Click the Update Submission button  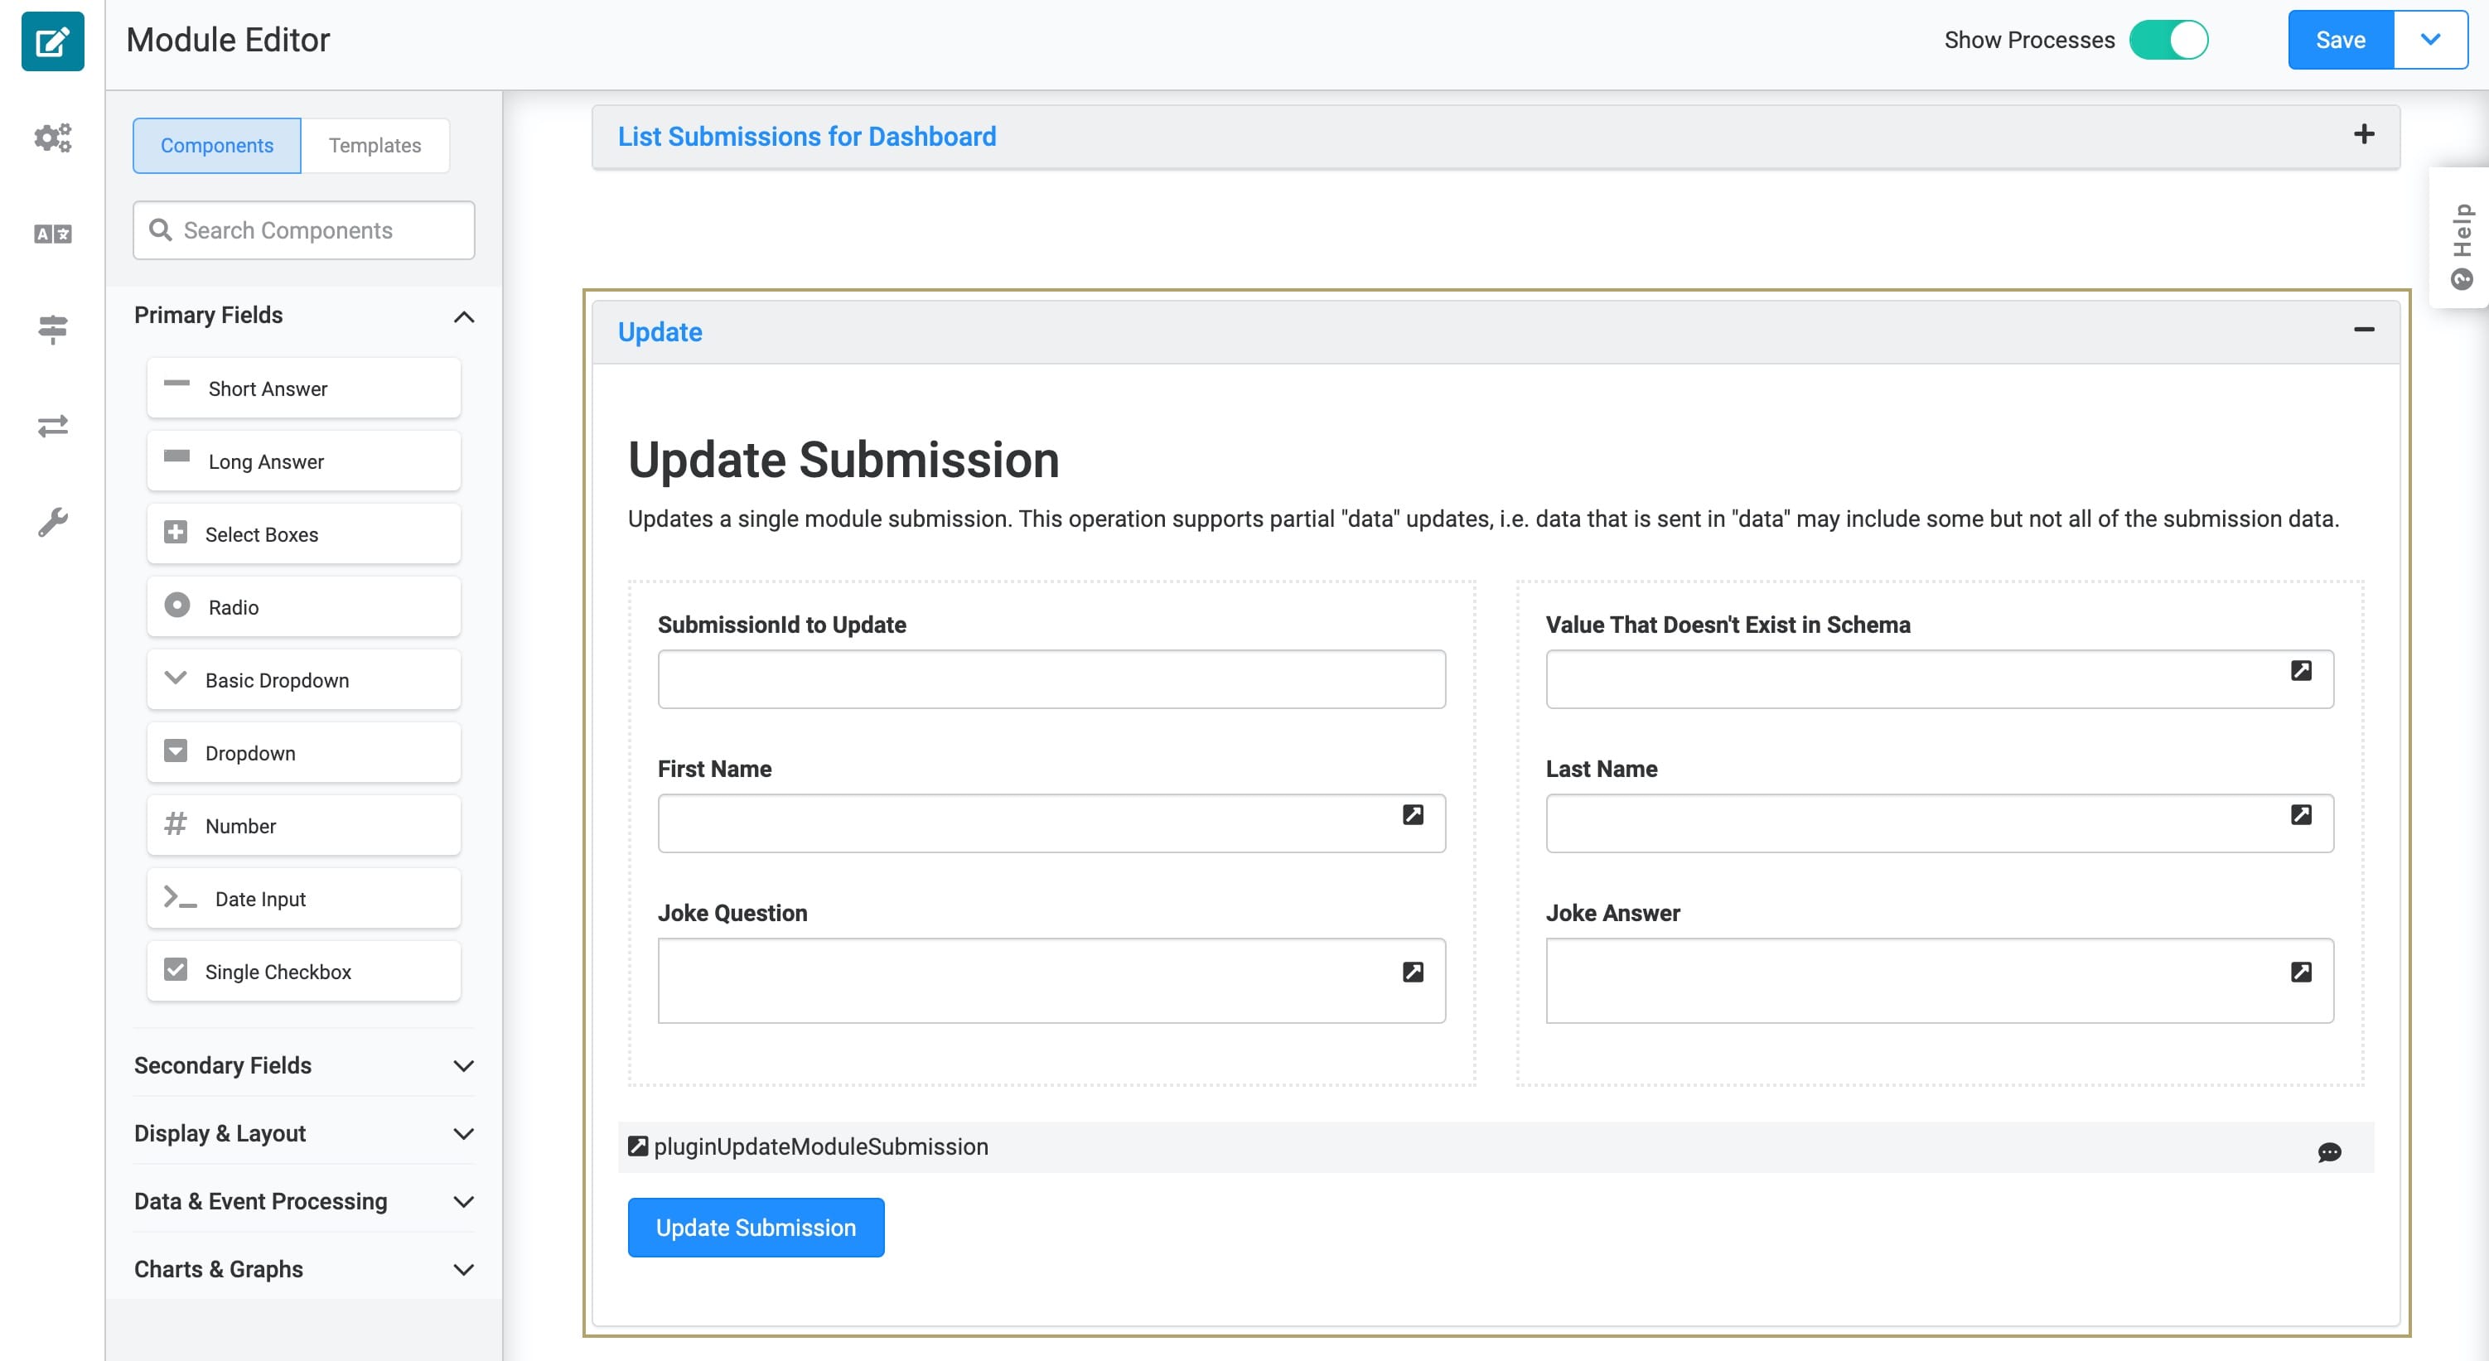pos(756,1228)
